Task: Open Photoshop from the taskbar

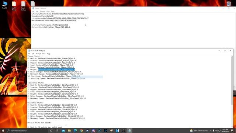Action: tap(99, 130)
